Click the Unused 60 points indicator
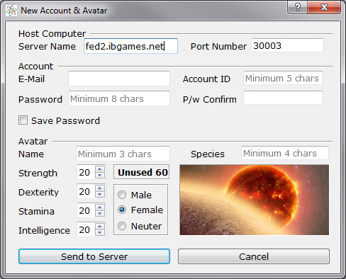The width and height of the screenshot is (346, 279). [x=142, y=172]
